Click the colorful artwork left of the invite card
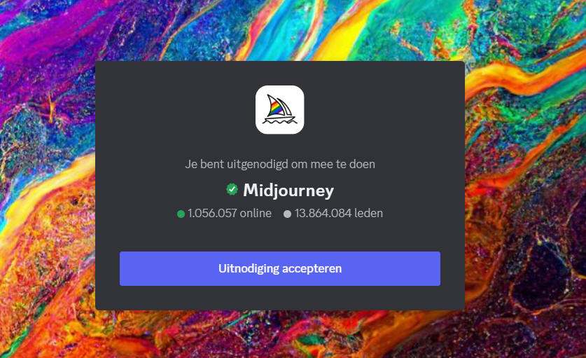Viewport: 586px width, 358px height. pyautogui.click(x=48, y=179)
